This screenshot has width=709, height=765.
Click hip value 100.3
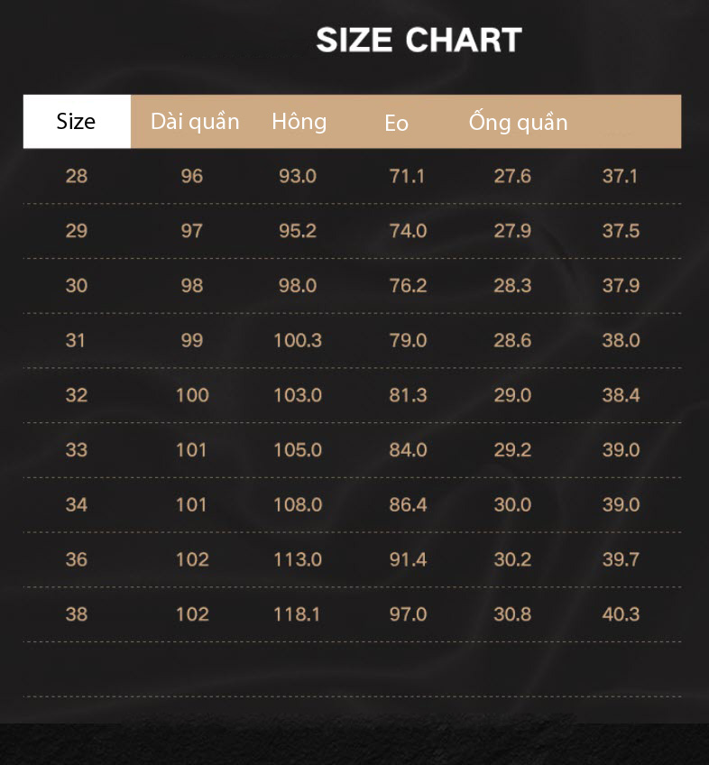298,340
